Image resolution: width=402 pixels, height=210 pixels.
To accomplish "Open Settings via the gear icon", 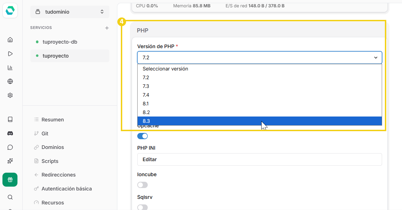I will (x=10, y=95).
